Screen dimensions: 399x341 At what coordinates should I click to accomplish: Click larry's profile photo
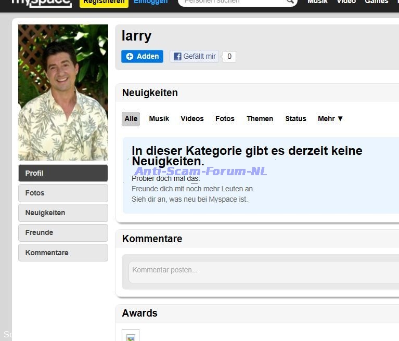coord(63,93)
